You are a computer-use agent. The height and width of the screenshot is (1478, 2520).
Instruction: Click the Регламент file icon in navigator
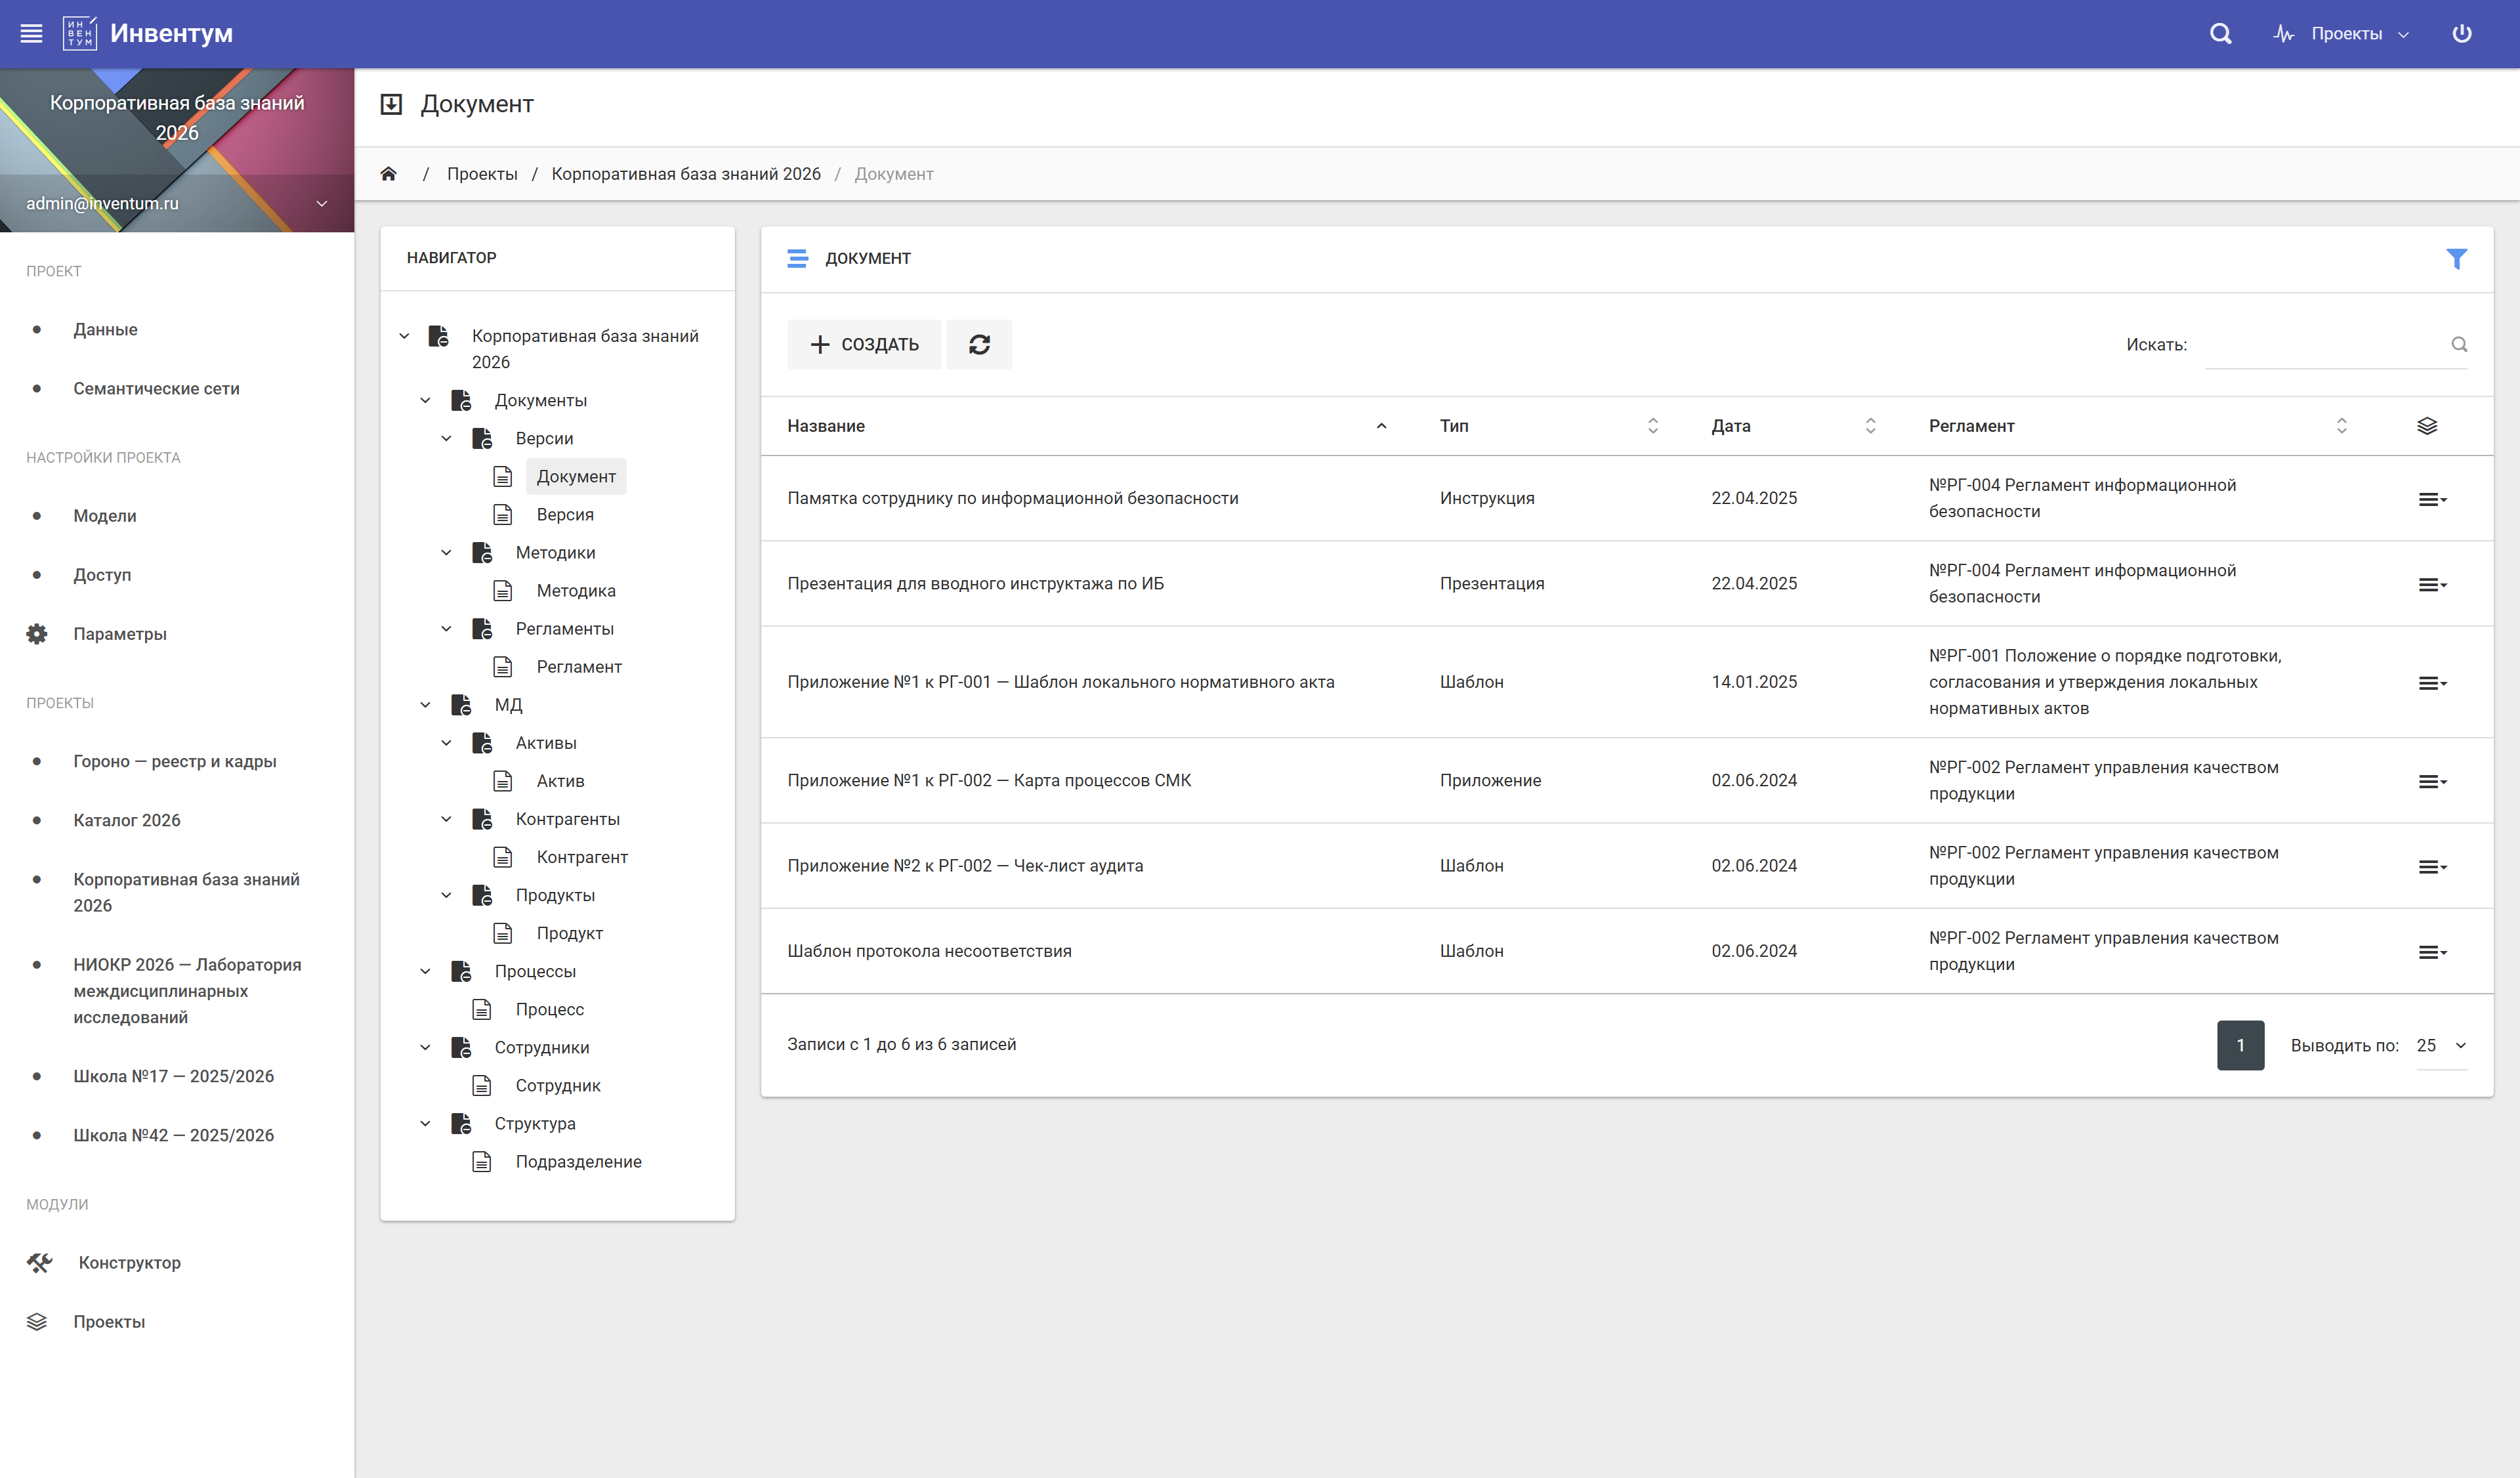[x=503, y=667]
